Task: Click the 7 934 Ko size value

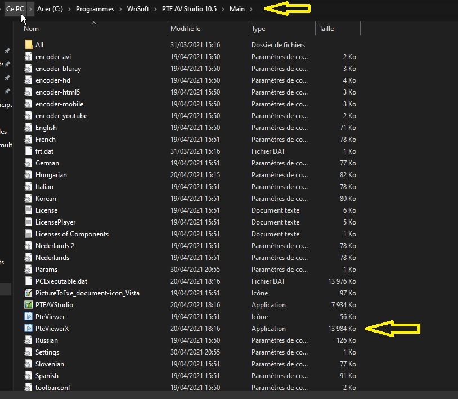Action: pos(343,305)
